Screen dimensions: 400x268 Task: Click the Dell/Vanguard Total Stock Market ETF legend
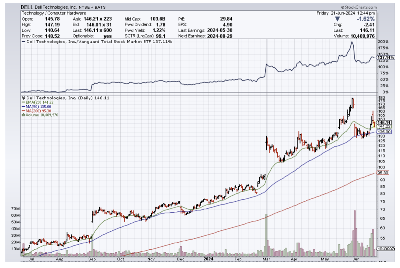coord(97,42)
